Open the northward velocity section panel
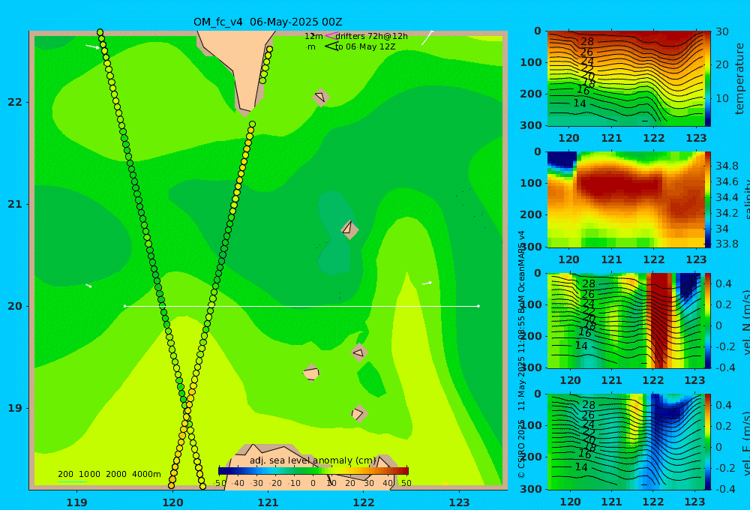 click(625, 320)
